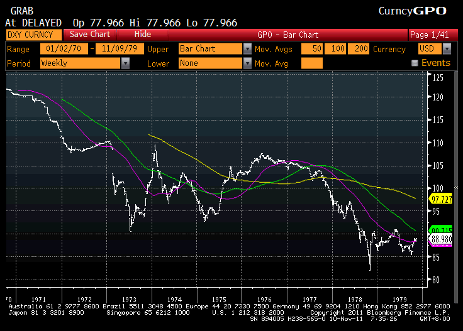This screenshot has width=463, height=331.
Task: Select the DXY CURNCY ticker box
Action: [x=34, y=35]
